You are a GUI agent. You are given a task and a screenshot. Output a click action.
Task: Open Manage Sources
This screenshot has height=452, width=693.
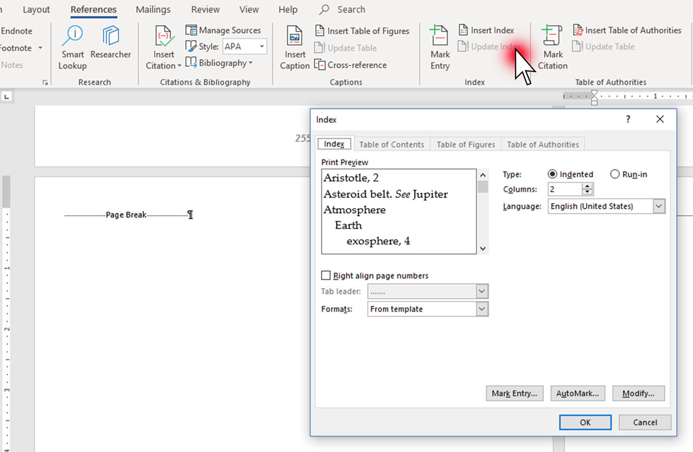pos(223,31)
